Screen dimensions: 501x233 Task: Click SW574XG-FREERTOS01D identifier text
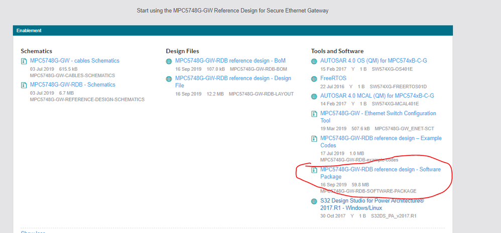click(398, 86)
